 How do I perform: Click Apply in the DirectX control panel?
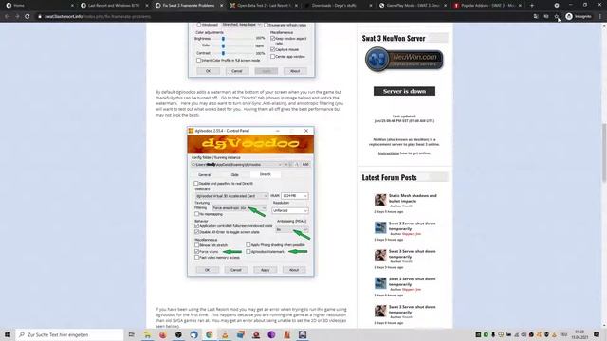[266, 270]
